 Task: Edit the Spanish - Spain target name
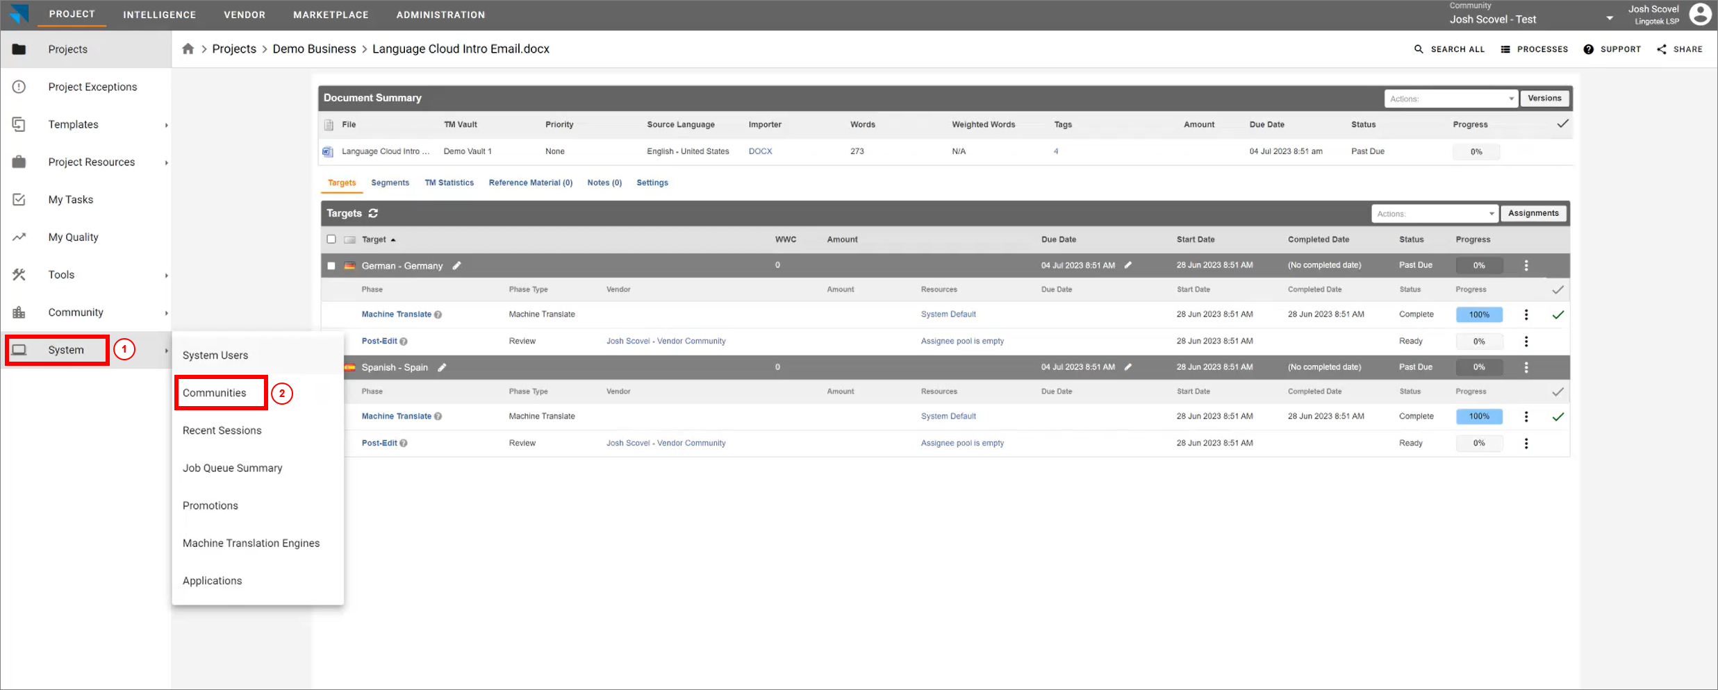click(442, 367)
